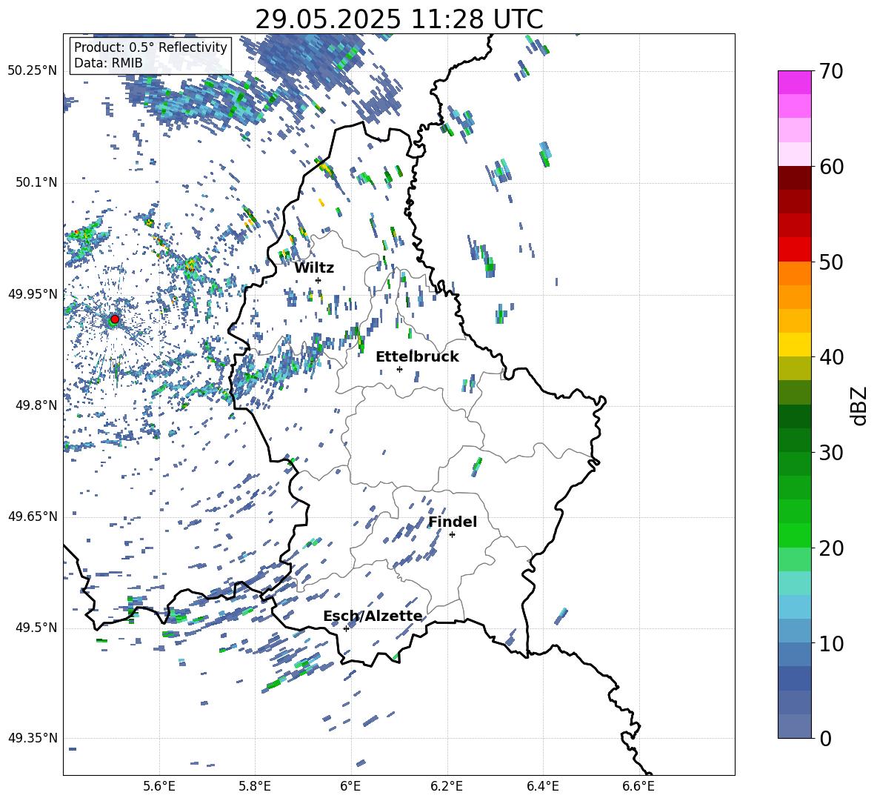Click the 70 tick on colorbar
Image resolution: width=877 pixels, height=801 pixels.
pos(831,71)
